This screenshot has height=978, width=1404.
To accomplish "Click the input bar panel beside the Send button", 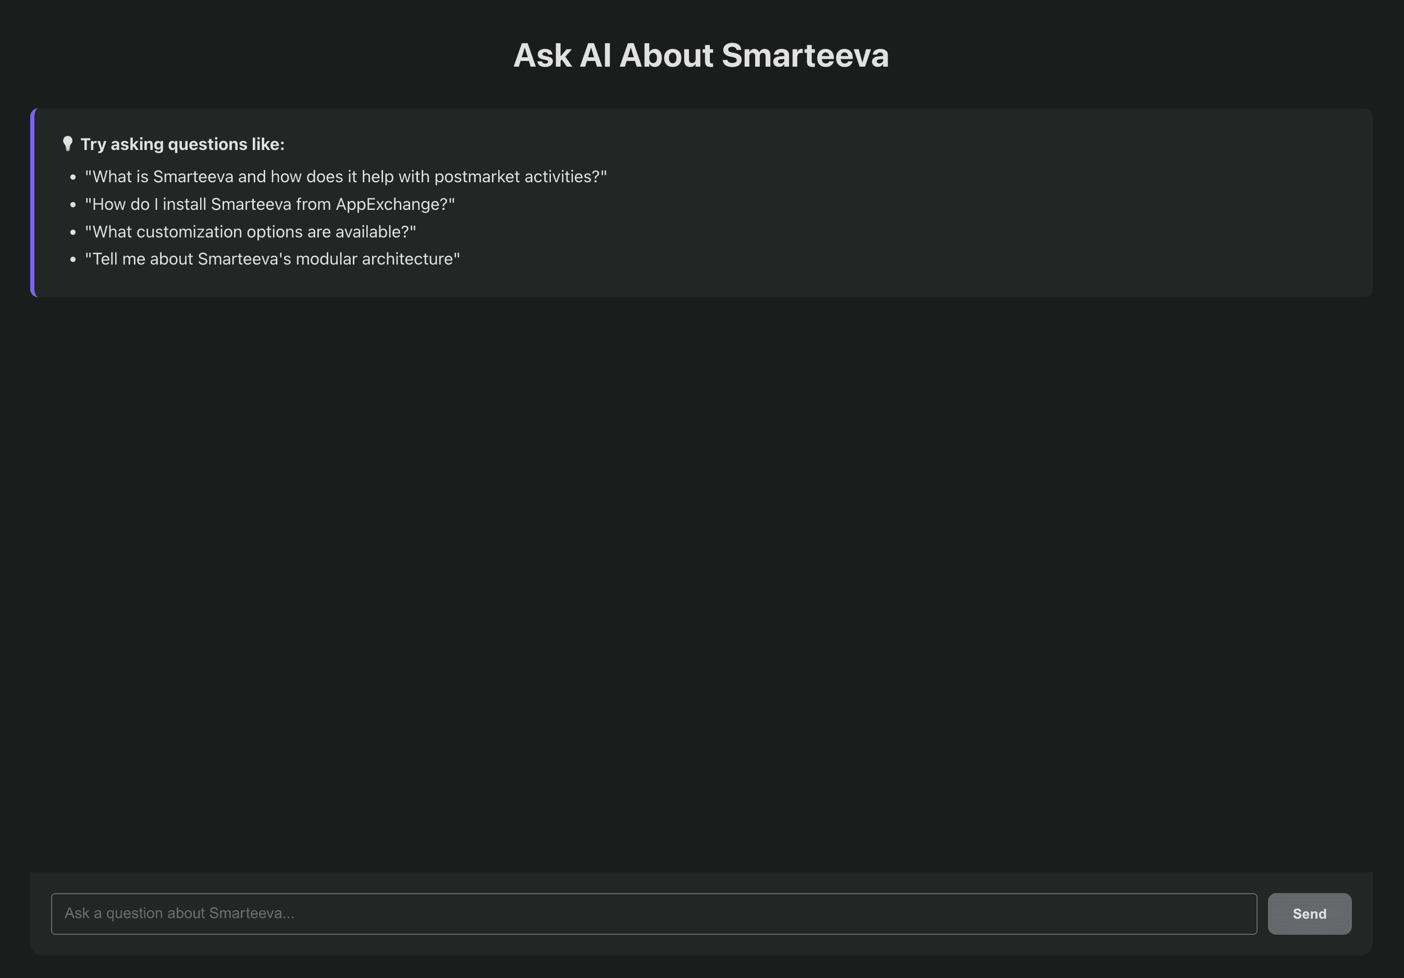I will point(1361,914).
